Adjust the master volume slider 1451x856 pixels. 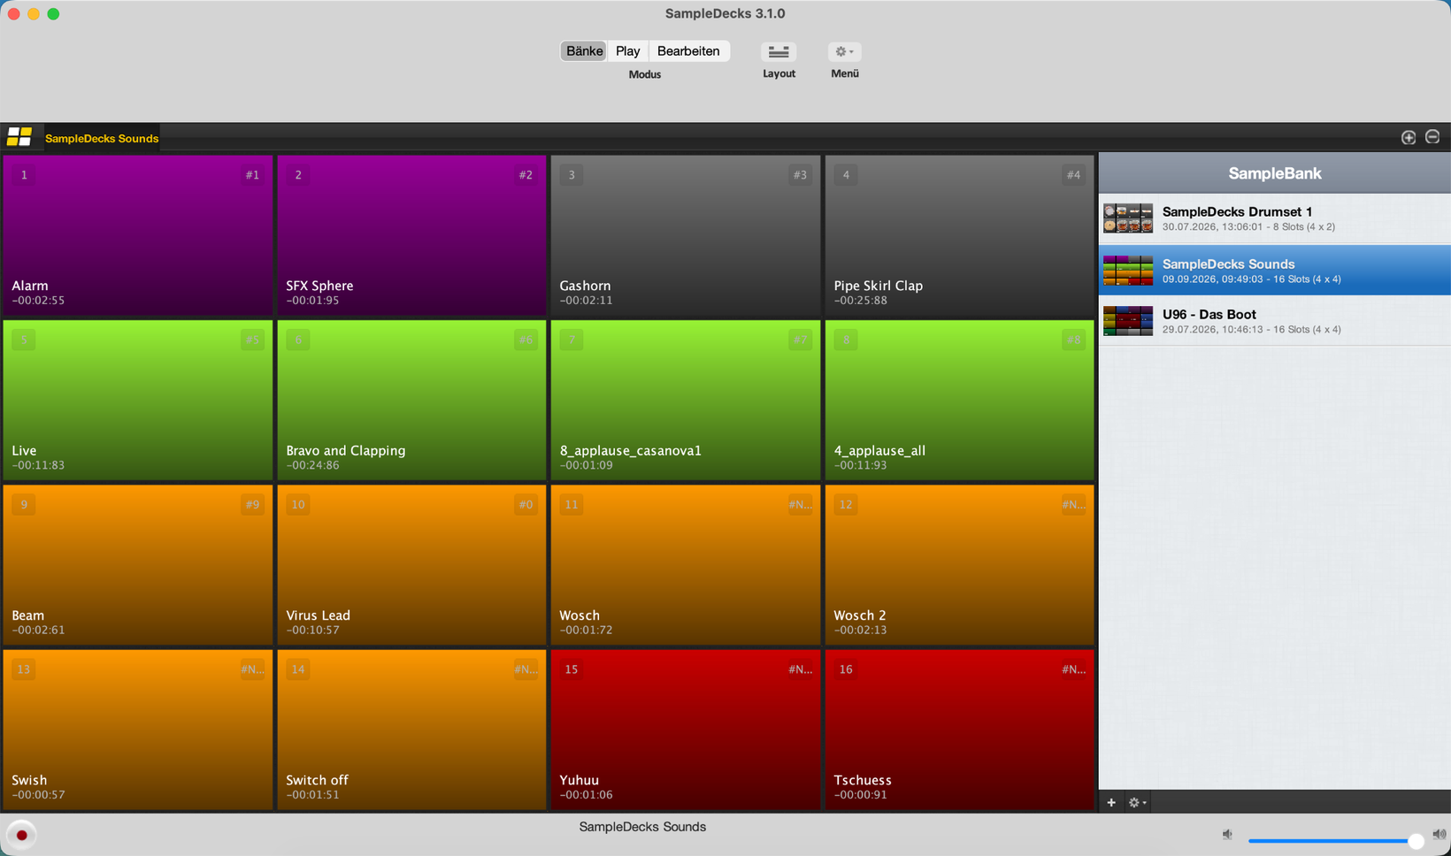pyautogui.click(x=1335, y=841)
